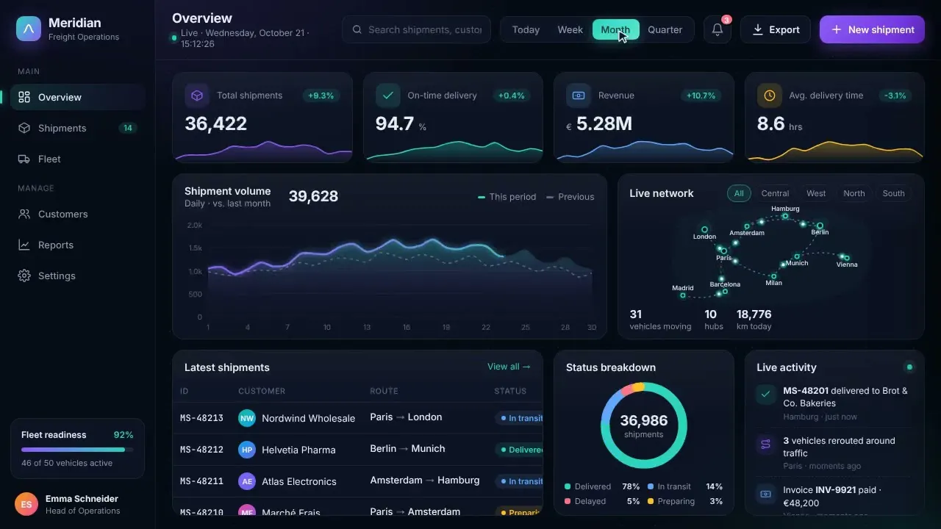Focus the Search shipments input field
This screenshot has height=529, width=941.
(416, 29)
